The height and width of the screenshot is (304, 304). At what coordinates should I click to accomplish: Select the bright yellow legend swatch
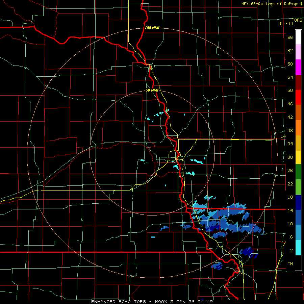[x=298, y=157]
